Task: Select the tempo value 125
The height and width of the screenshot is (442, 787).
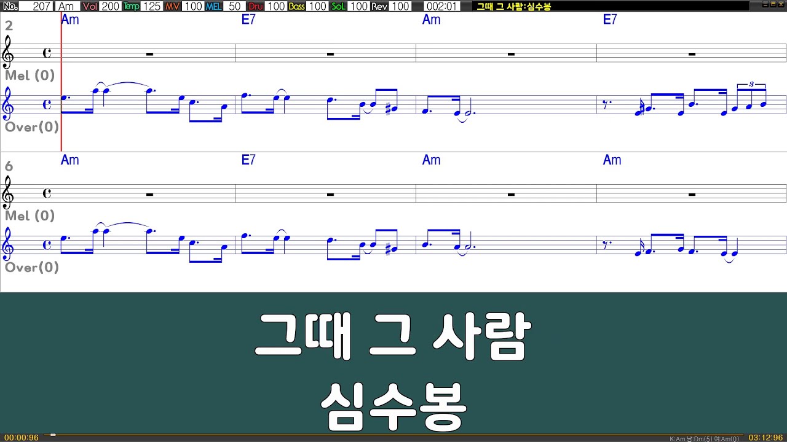Action: coord(151,6)
